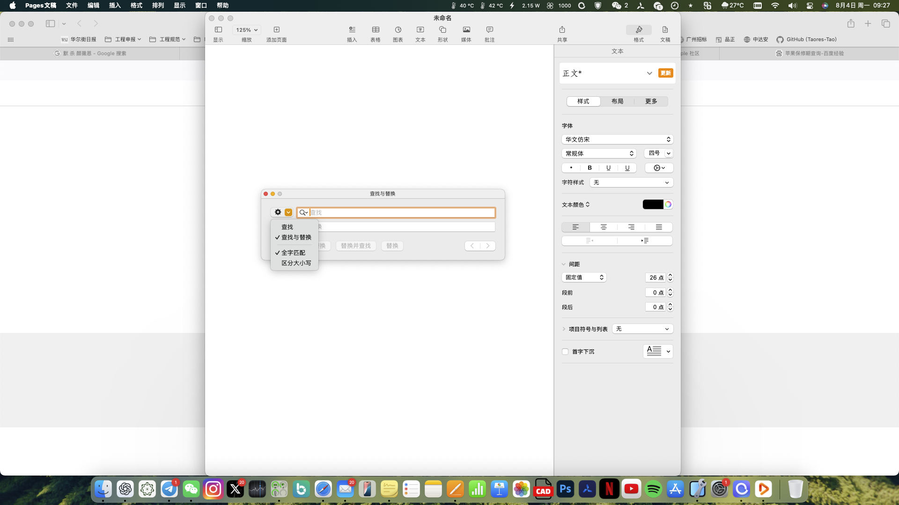Click the Chart (图表) toolbar icon
This screenshot has width=899, height=505.
[398, 30]
